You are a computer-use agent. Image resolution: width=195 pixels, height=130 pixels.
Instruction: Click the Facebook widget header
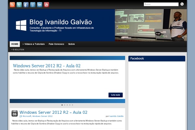157,58
